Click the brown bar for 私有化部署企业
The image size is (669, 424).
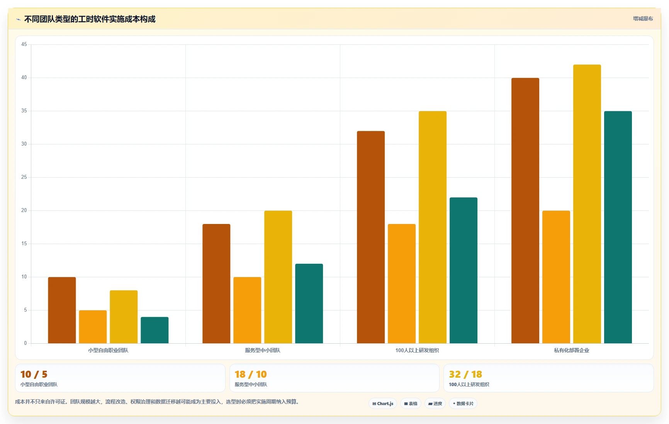(x=525, y=210)
